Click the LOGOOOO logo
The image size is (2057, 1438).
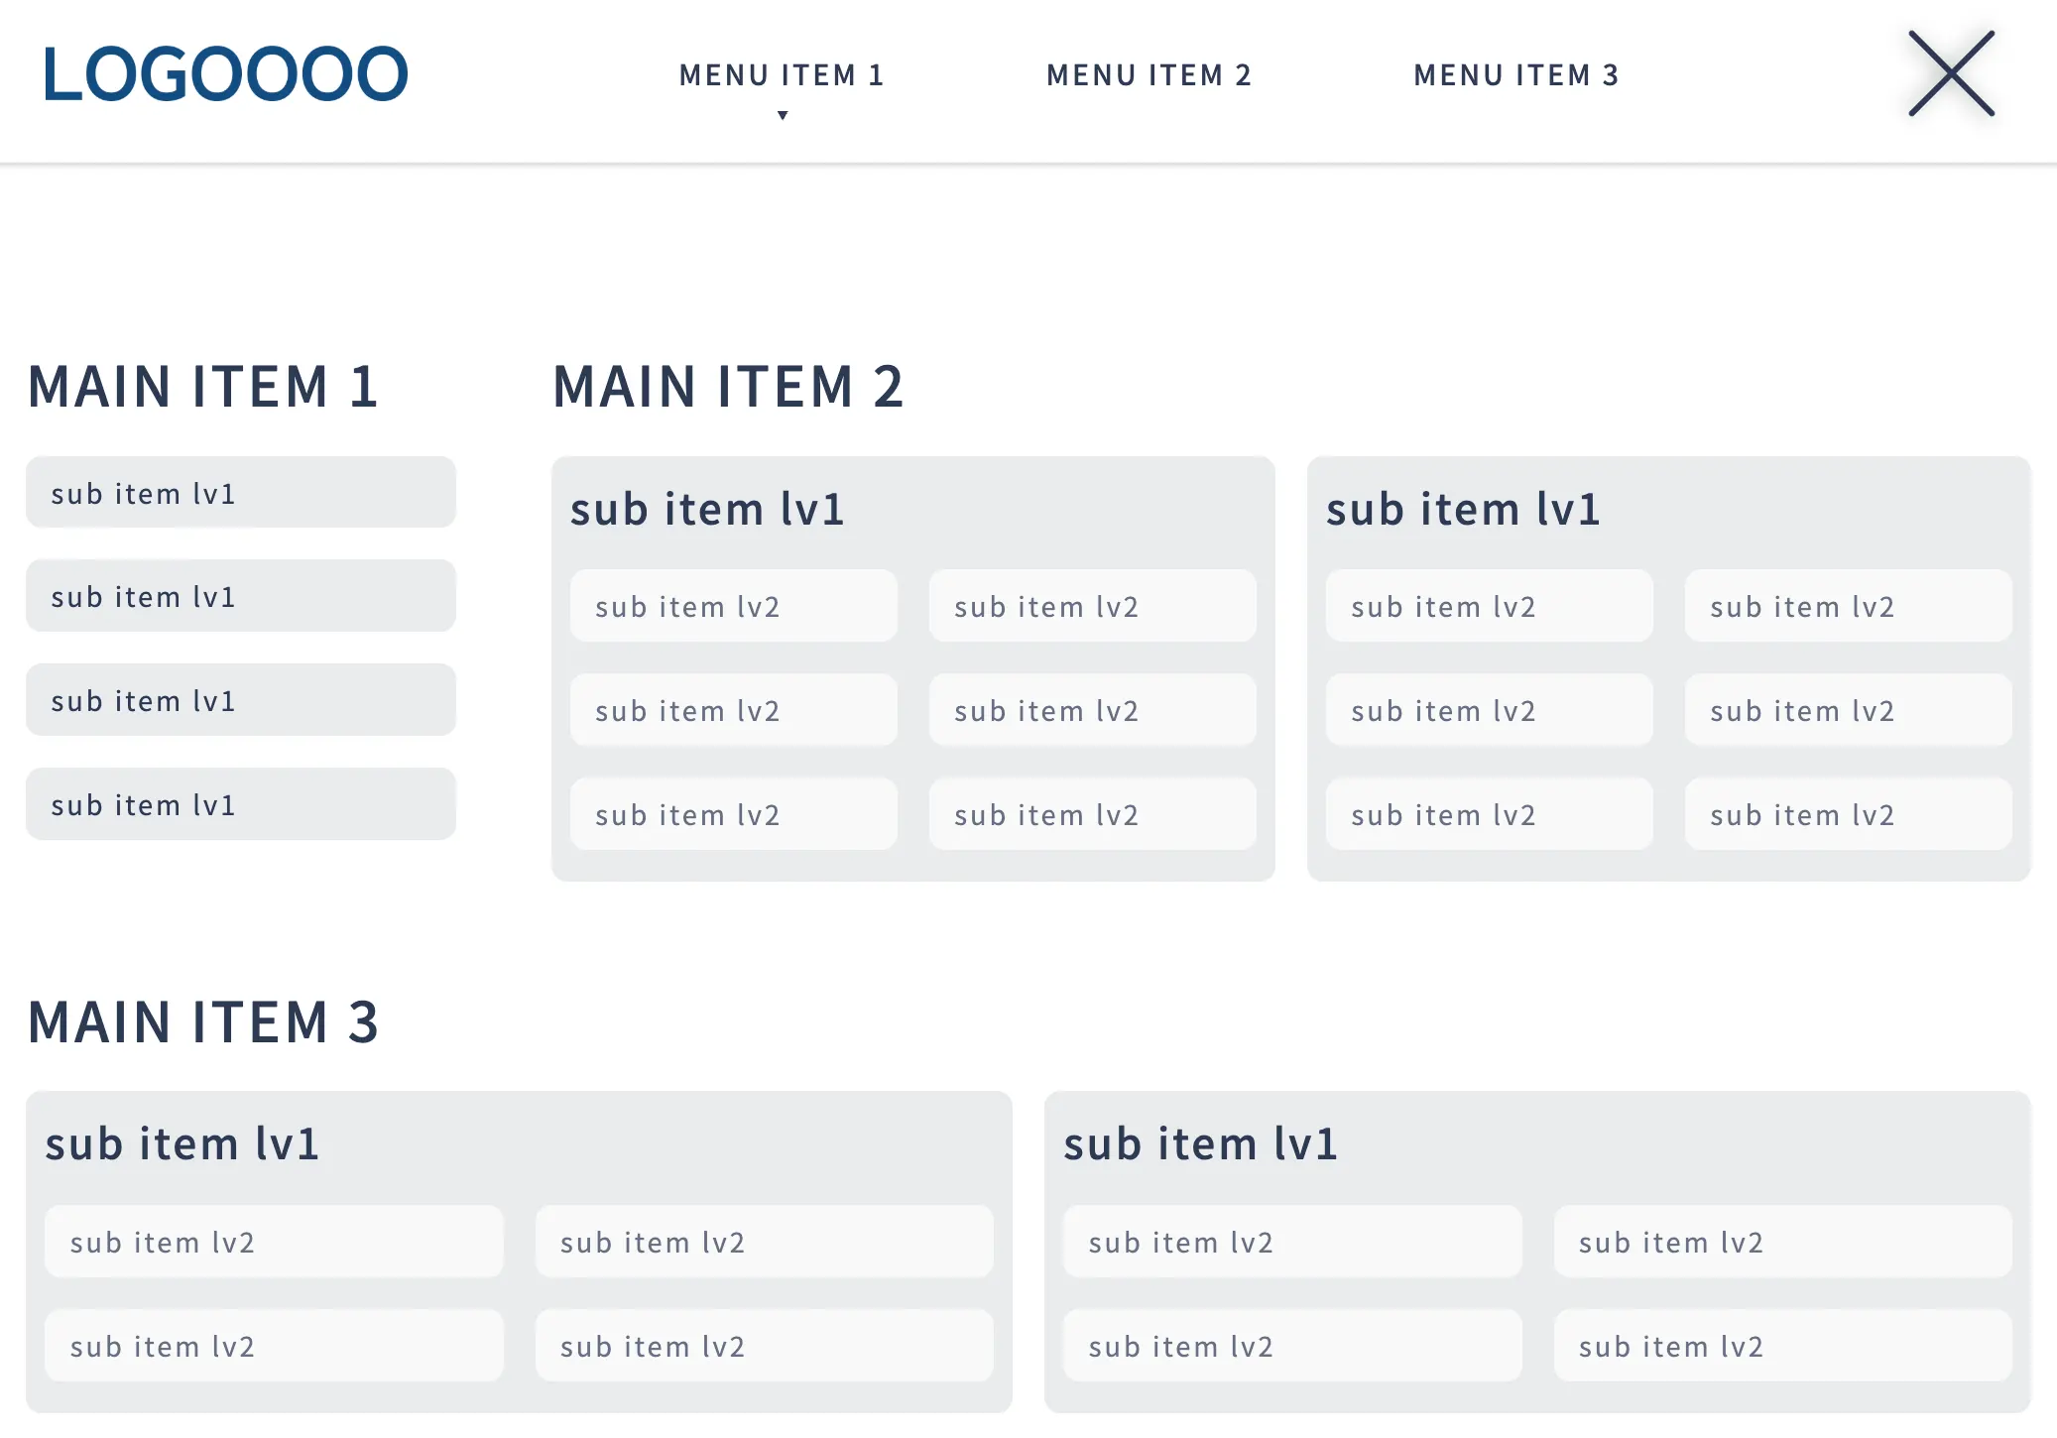[225, 74]
